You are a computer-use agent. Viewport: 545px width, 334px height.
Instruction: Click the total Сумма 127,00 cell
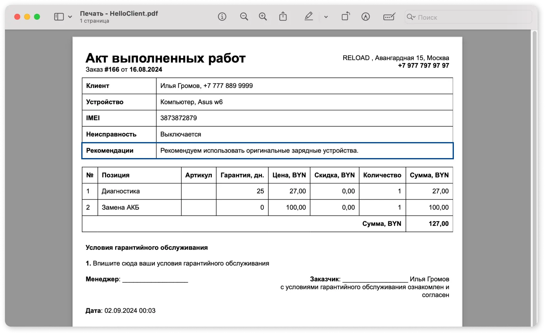tap(429, 224)
